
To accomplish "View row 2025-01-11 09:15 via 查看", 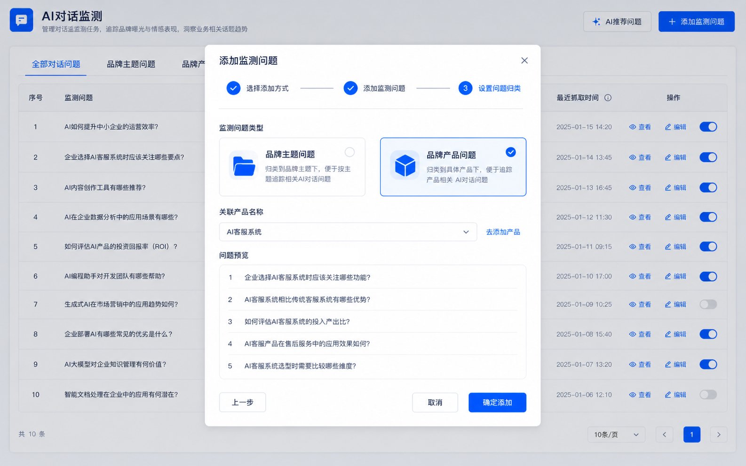I will pyautogui.click(x=640, y=247).
